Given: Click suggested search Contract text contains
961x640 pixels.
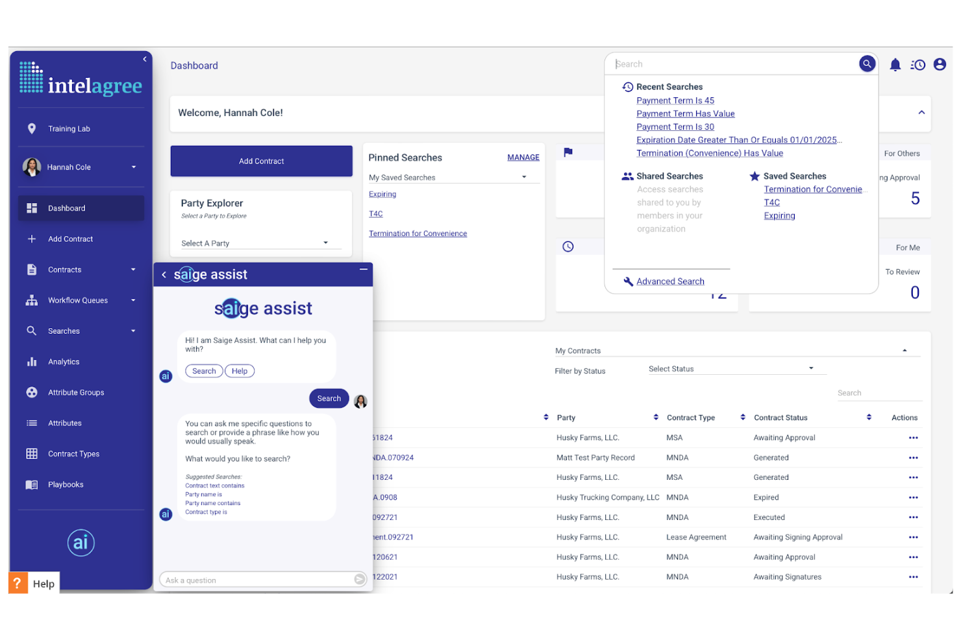Looking at the screenshot, I should (x=215, y=486).
